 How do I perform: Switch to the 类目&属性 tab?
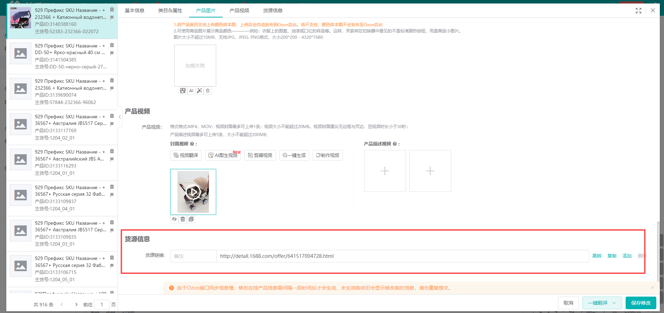(170, 10)
